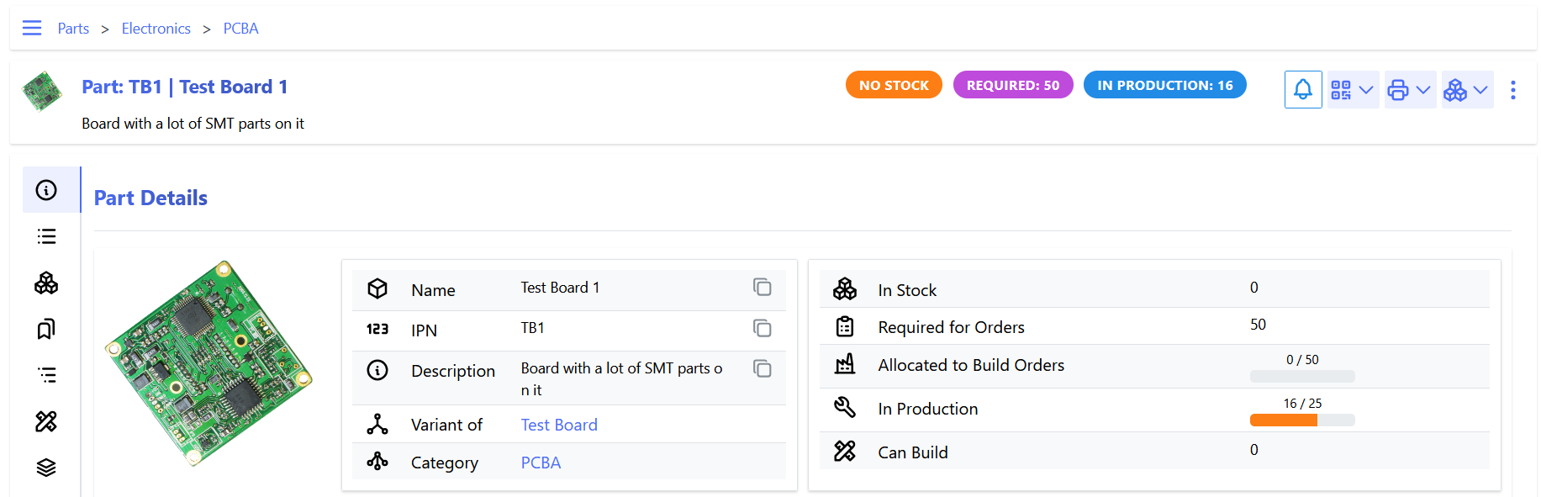Image resolution: width=1541 pixels, height=497 pixels.
Task: Copy the IPN value TB1
Action: [x=762, y=328]
